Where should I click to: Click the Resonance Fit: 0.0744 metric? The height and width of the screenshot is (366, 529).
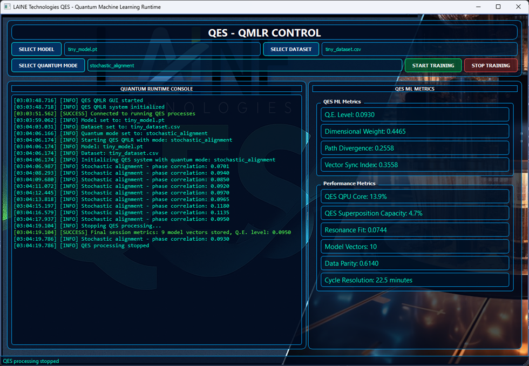pyautogui.click(x=415, y=230)
